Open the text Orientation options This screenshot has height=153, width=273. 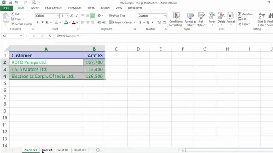100,16
